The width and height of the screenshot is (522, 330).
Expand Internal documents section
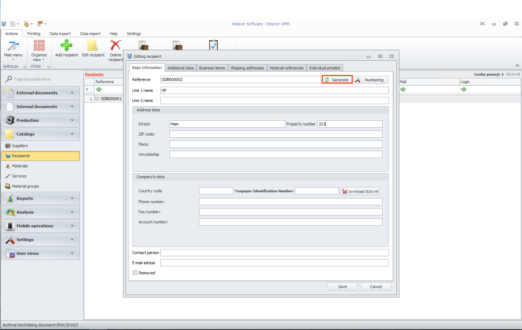pyautogui.click(x=41, y=107)
